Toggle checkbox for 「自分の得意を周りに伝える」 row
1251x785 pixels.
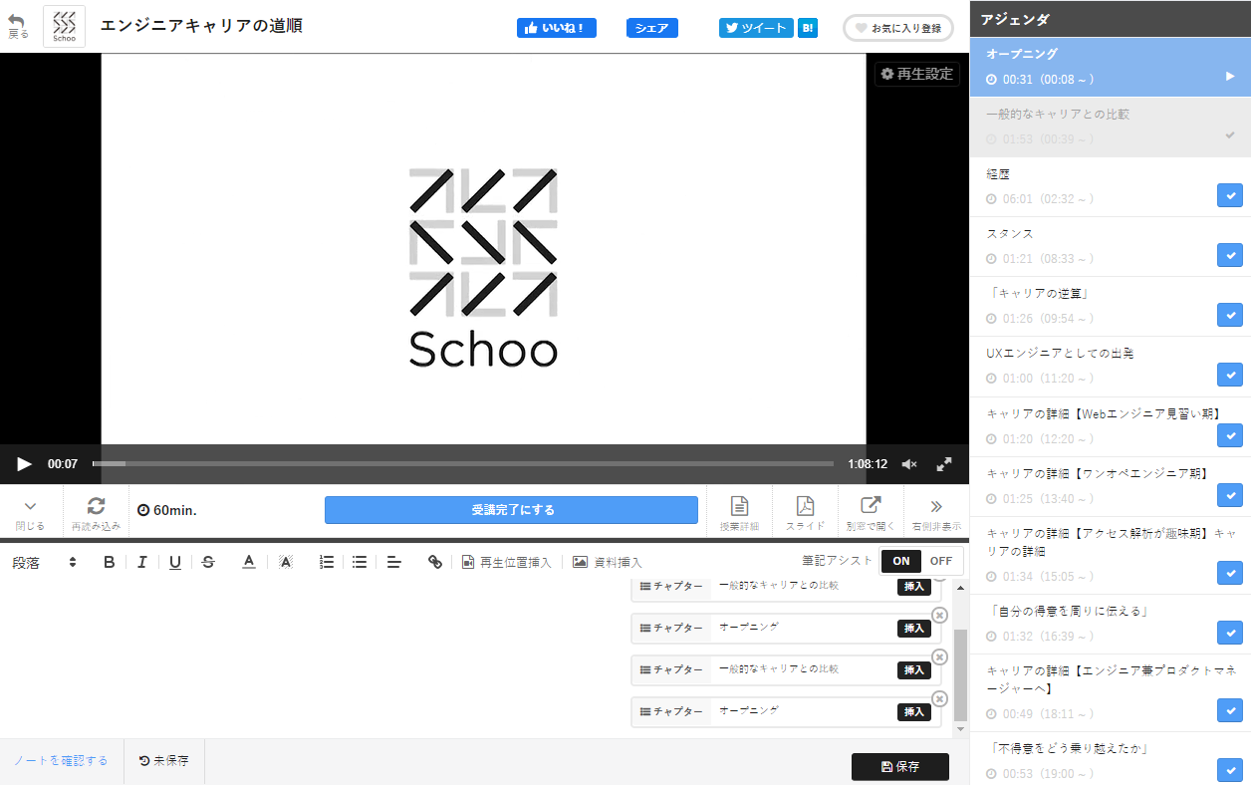tap(1230, 633)
